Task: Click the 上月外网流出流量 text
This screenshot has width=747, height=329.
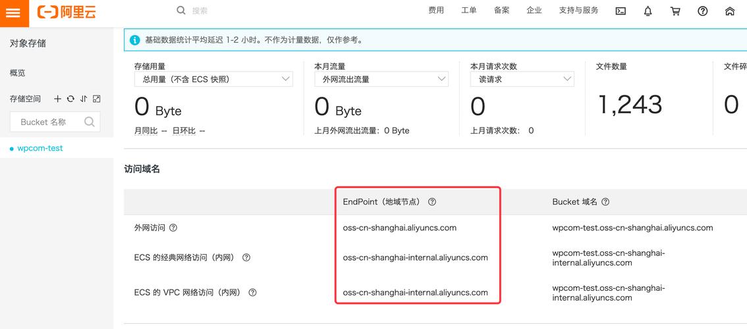Action: coord(362,130)
